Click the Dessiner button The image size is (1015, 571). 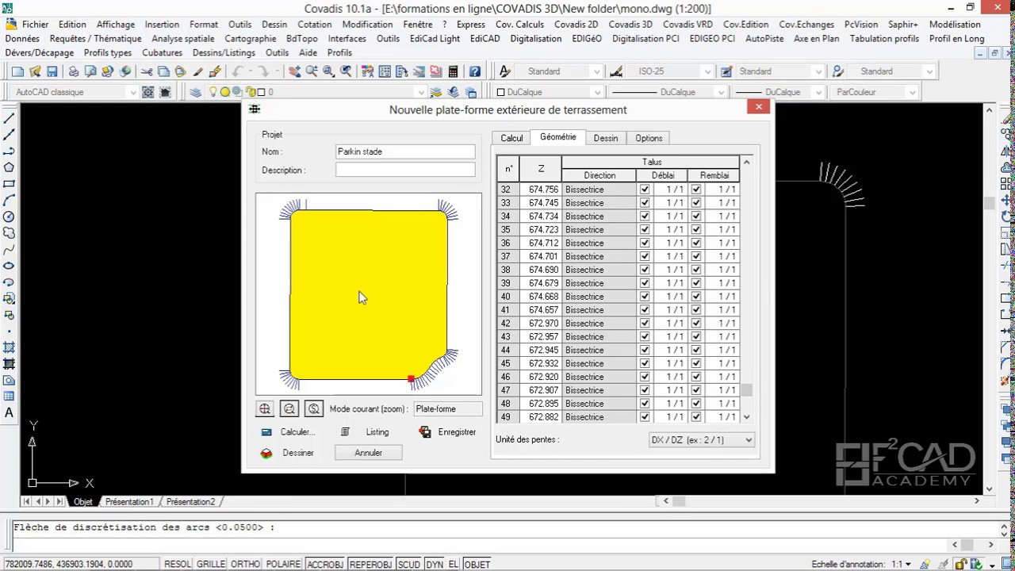(288, 453)
